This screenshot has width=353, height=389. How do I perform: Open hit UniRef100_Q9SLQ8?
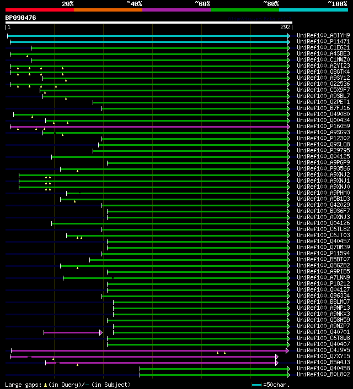(x=323, y=144)
